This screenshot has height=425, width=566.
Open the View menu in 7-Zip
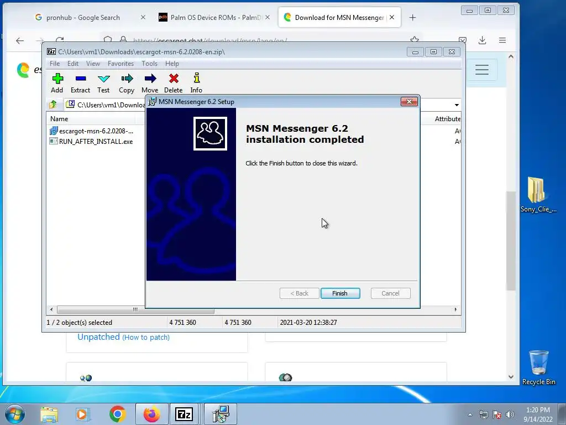click(93, 64)
